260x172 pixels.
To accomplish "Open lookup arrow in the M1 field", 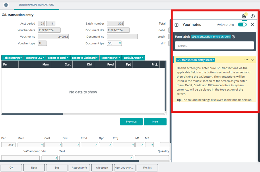I will click(x=142, y=145).
